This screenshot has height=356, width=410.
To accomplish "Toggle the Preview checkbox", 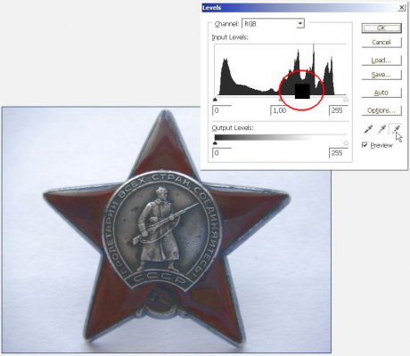I will click(x=365, y=145).
